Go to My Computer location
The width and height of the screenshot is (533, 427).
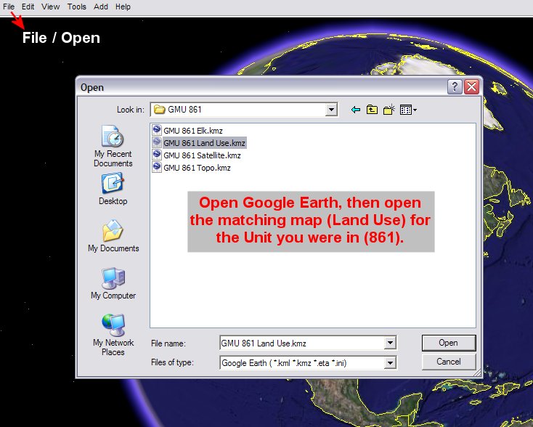(x=113, y=283)
